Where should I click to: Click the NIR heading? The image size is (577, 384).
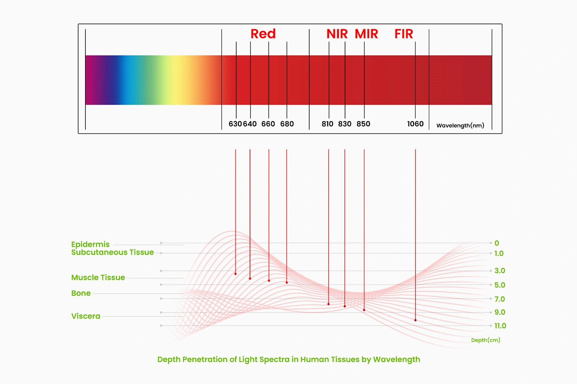point(337,34)
